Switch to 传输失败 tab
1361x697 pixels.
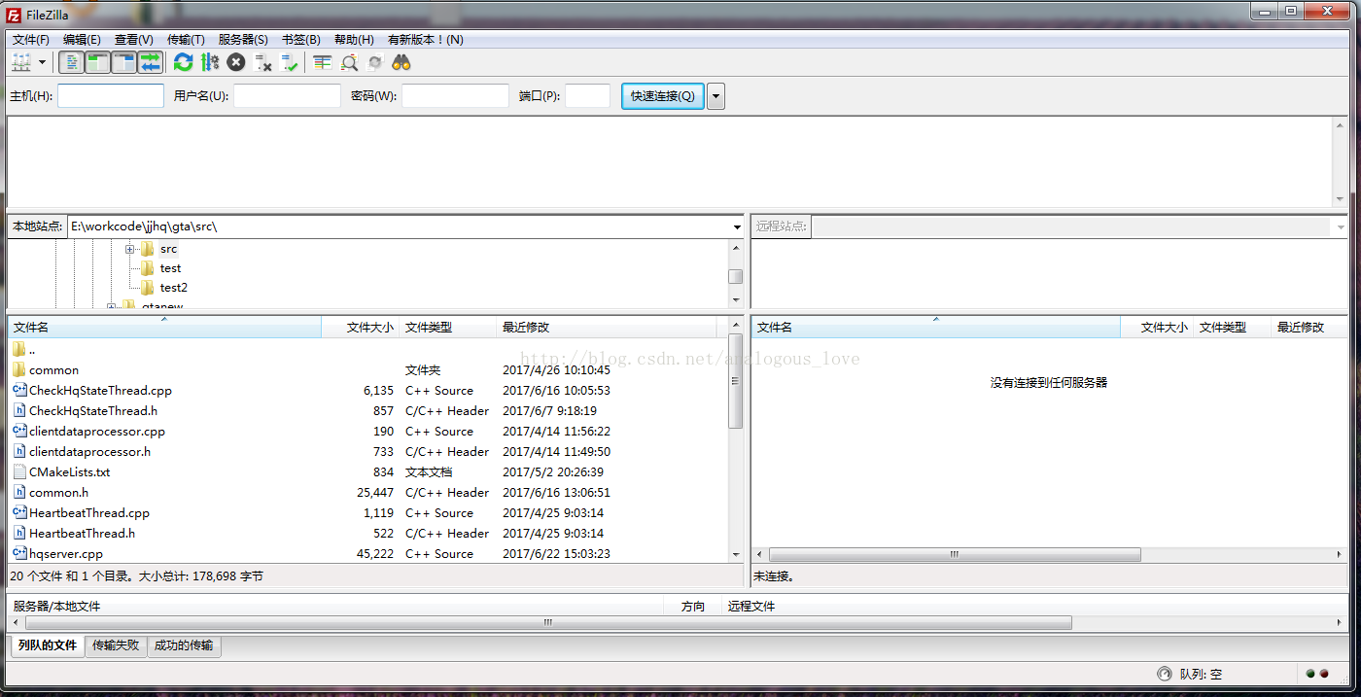coord(116,645)
